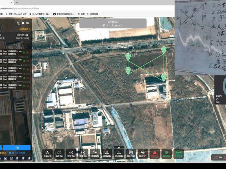Toggle route visibility with the eye icon
226x169 pixels.
27,23
